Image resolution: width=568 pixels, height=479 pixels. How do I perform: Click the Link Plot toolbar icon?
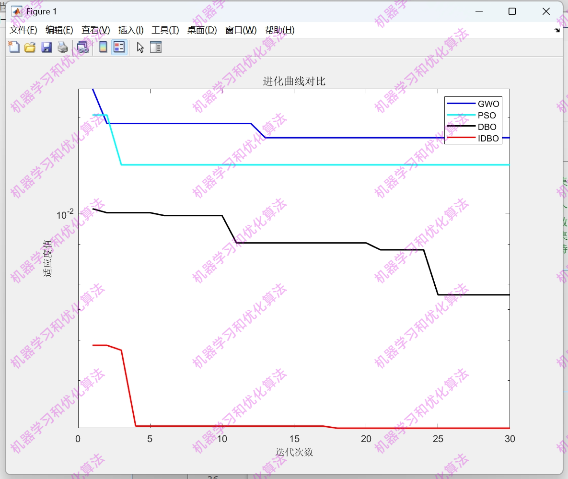[82, 47]
